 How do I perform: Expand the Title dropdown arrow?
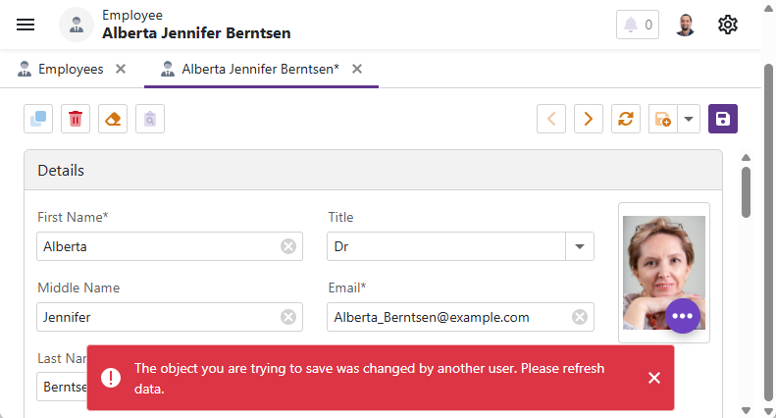(x=580, y=246)
